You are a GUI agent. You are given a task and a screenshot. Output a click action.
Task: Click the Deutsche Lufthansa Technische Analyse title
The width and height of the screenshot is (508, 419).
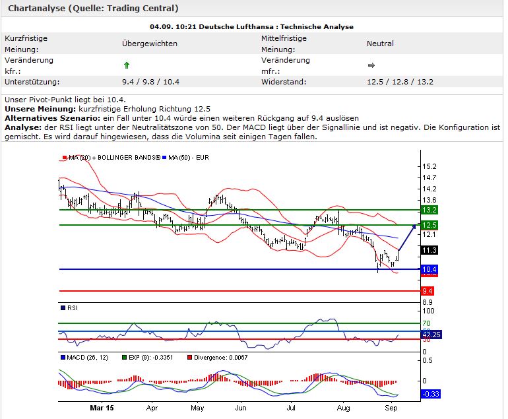click(252, 27)
